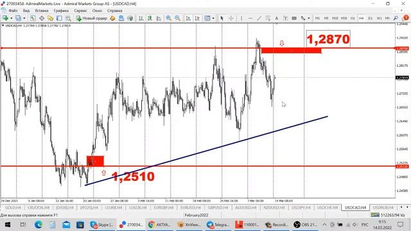Open the Вставка menu
The image size is (411, 231).
tap(41, 11)
